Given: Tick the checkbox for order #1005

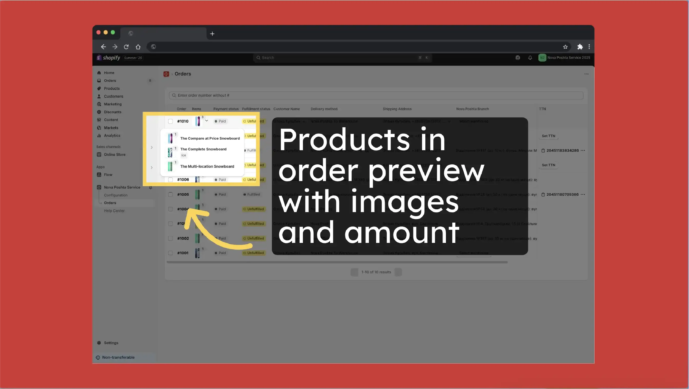Looking at the screenshot, I should 170,195.
